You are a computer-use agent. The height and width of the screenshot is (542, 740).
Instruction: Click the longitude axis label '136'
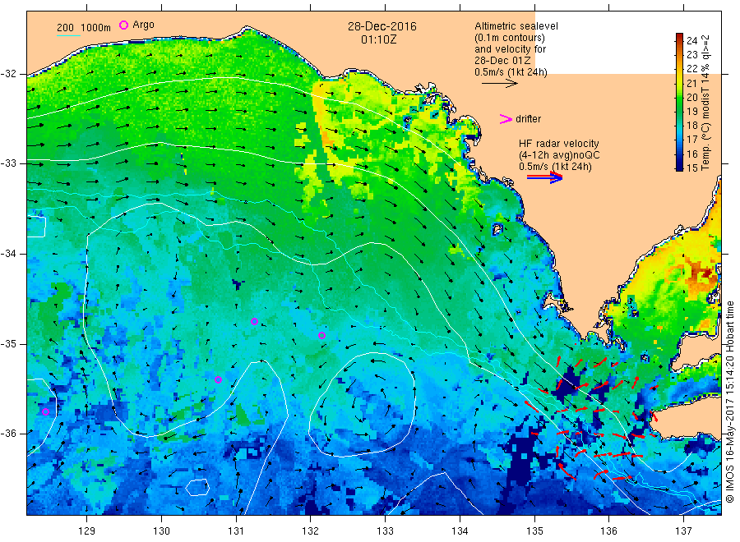pos(608,531)
